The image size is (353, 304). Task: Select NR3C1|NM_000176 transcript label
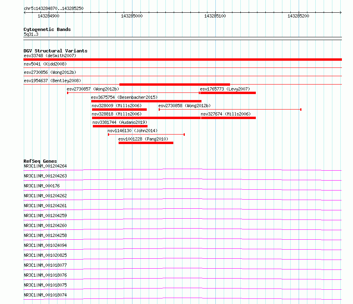pyautogui.click(x=42, y=186)
